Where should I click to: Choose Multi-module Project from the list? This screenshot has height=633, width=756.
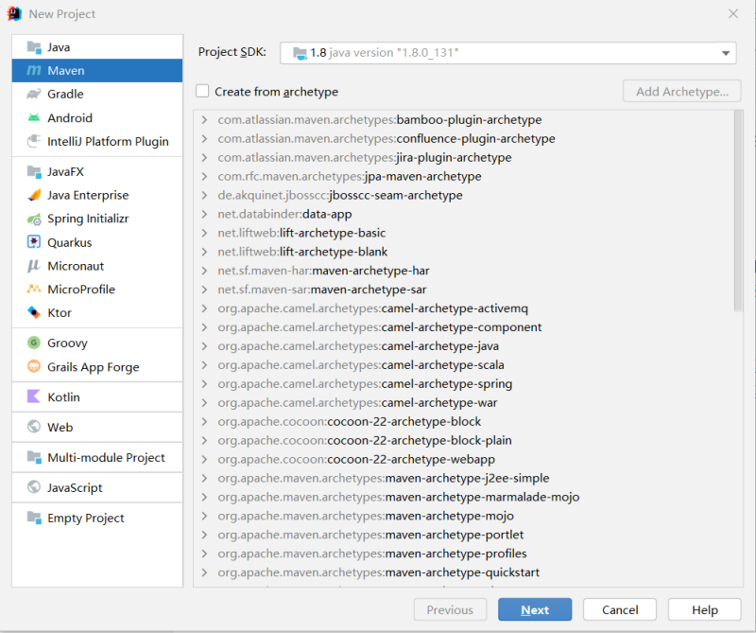106,458
